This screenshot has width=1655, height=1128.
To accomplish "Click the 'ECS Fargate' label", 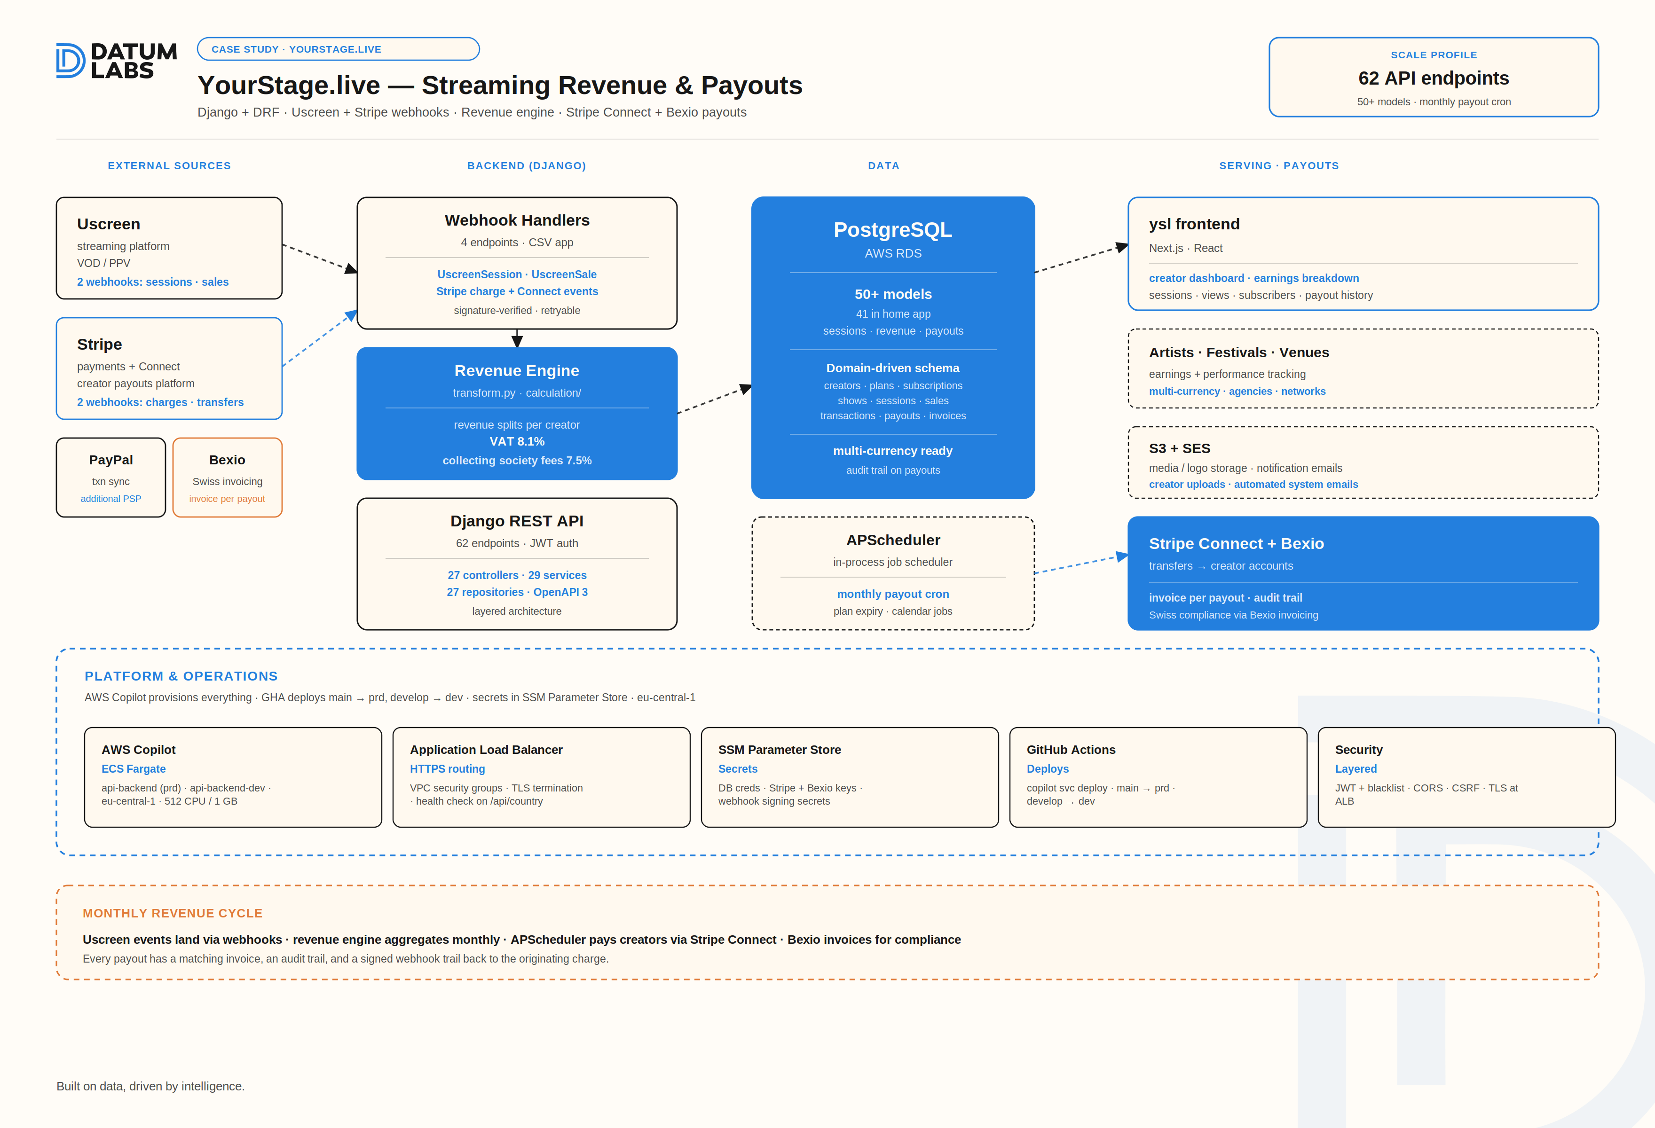I will coord(134,768).
